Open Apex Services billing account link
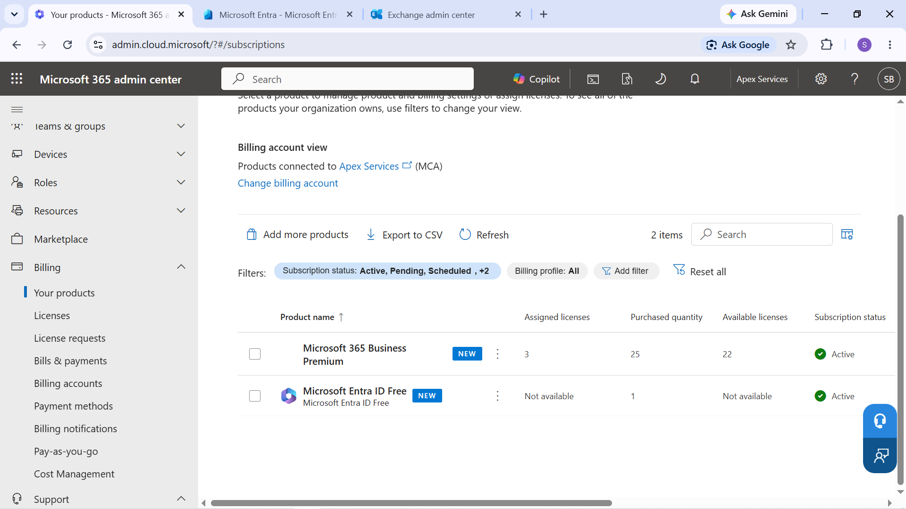The width and height of the screenshot is (906, 509). coord(375,166)
